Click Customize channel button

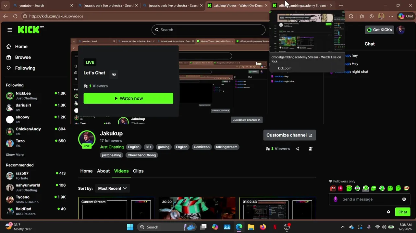click(x=289, y=135)
